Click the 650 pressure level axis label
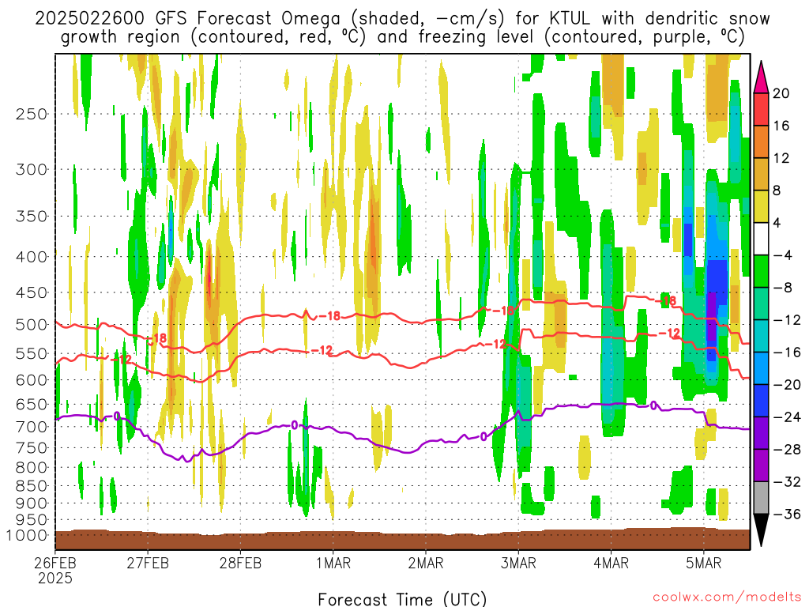 [32, 404]
